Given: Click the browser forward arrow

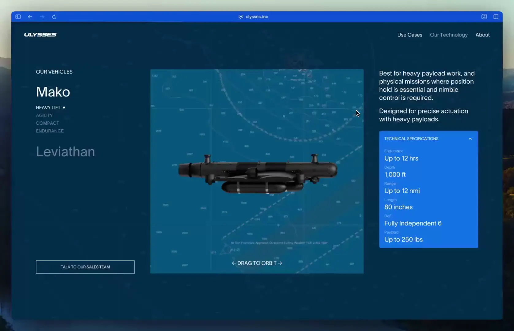Looking at the screenshot, I should [x=42, y=17].
